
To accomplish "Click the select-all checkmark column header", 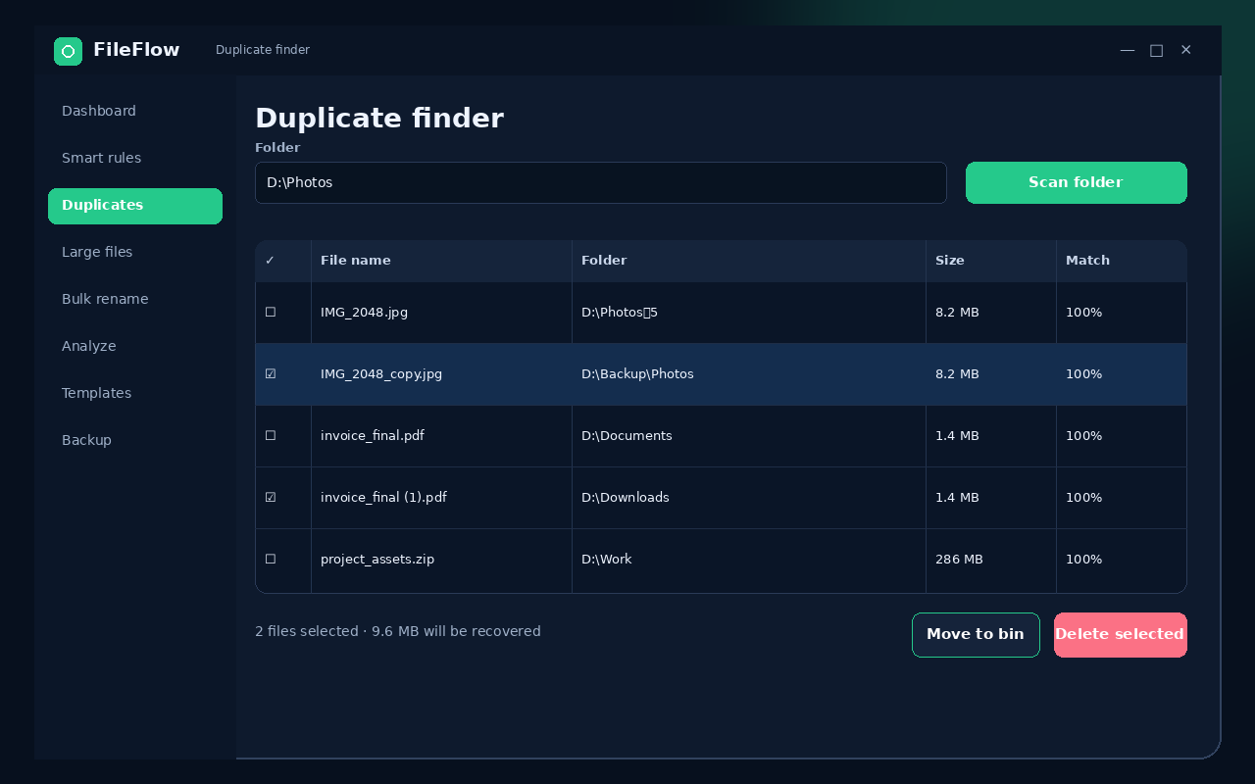I will pyautogui.click(x=271, y=261).
